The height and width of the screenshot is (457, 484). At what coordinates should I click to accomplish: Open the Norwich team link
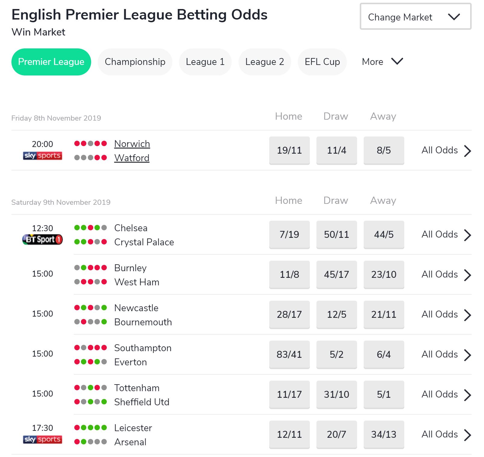click(132, 144)
